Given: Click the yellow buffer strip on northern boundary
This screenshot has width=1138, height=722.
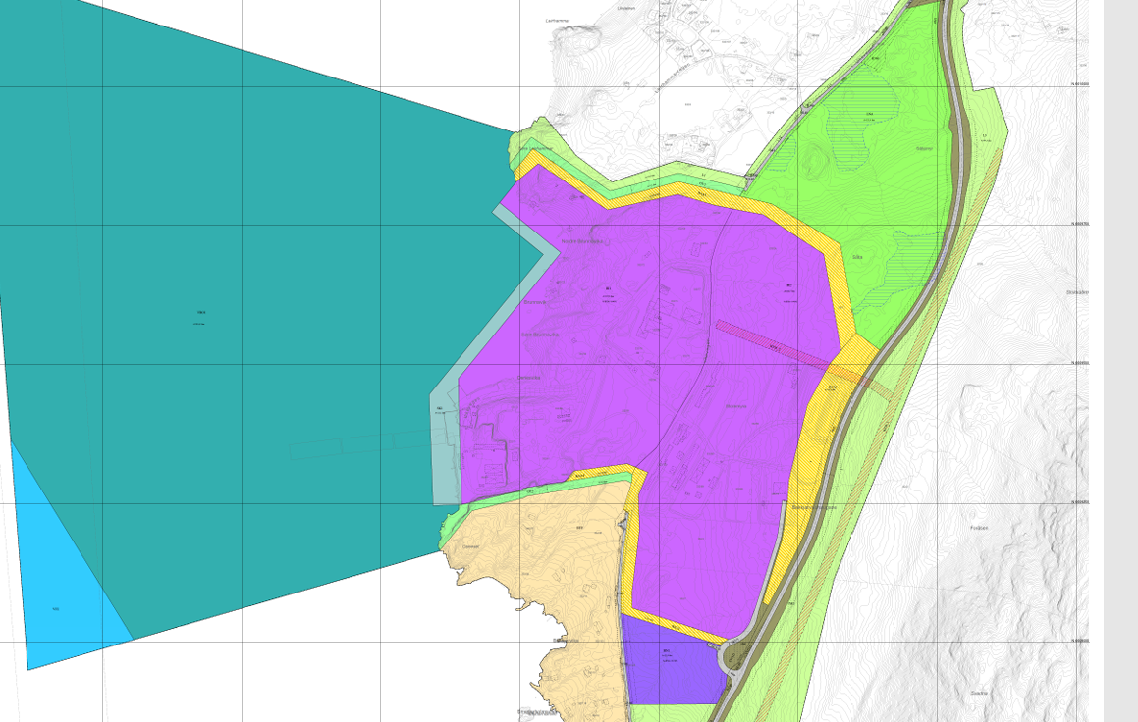Looking at the screenshot, I should (x=687, y=194).
